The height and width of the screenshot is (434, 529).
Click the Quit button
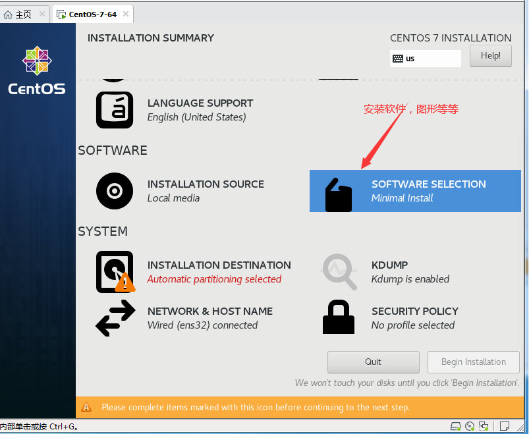point(373,362)
